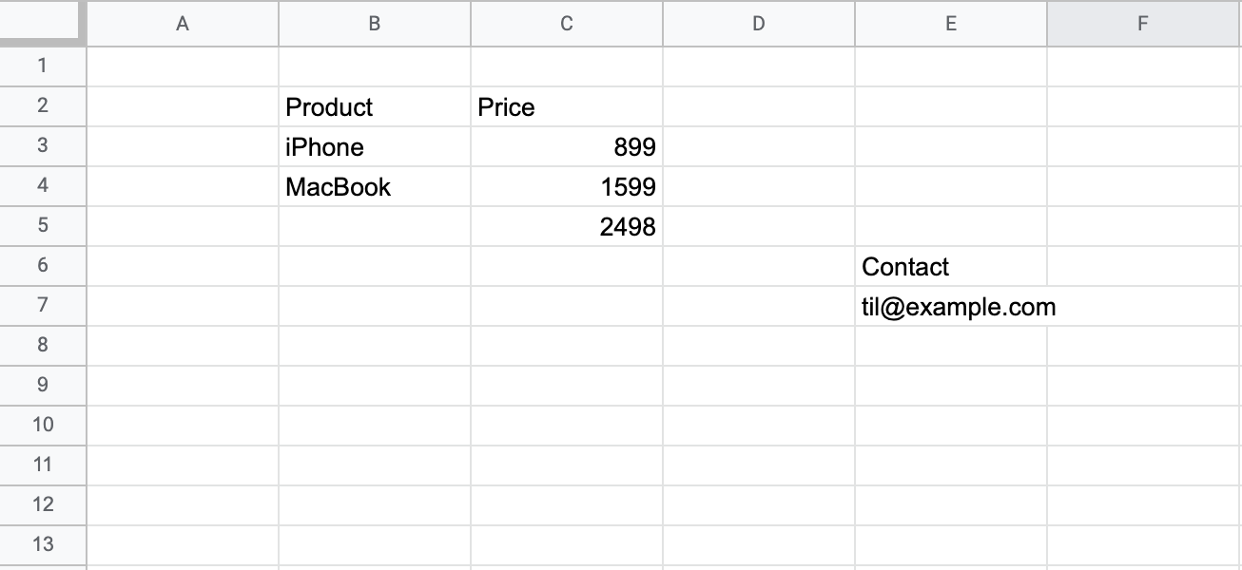1242x570 pixels.
Task: Select the MacBook cell
Action: point(375,187)
